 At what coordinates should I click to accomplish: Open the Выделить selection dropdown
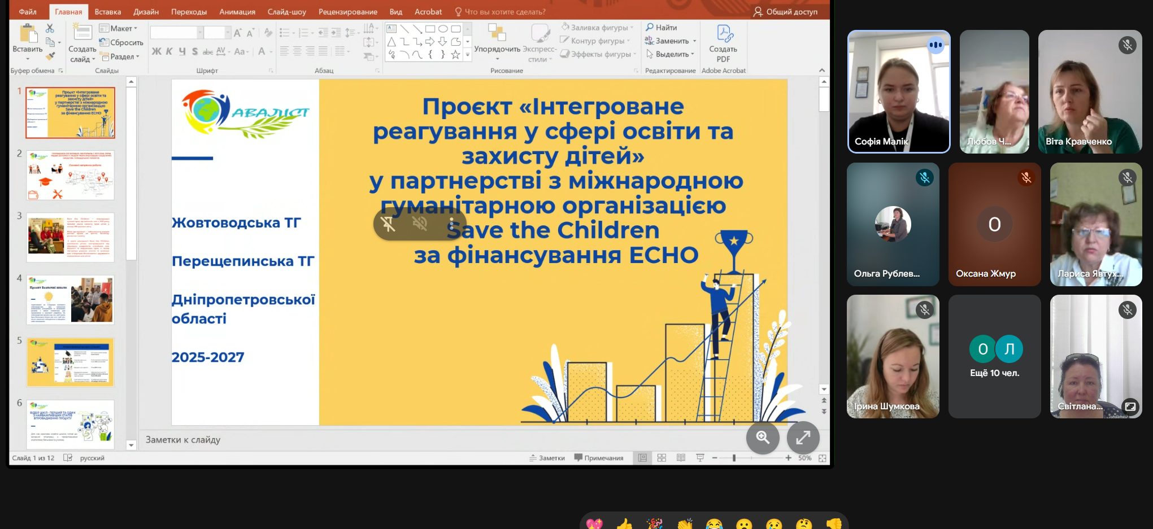(671, 54)
